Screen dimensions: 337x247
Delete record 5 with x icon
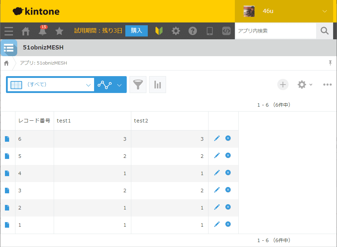coord(228,155)
